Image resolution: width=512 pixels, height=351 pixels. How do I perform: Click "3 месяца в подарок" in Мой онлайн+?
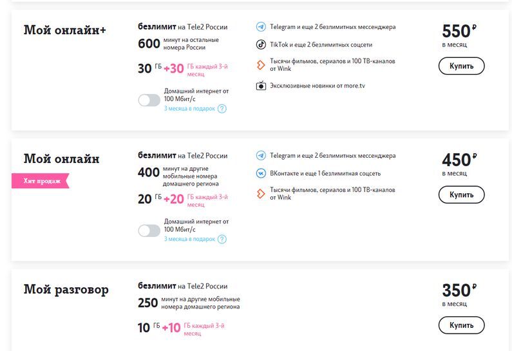coord(189,109)
